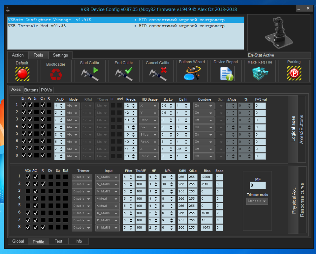Open HID Usage dropdown showing Dial
The image size is (316, 254).
(148, 127)
